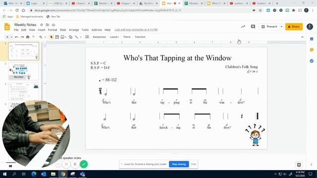Click the Theme button

(127, 37)
